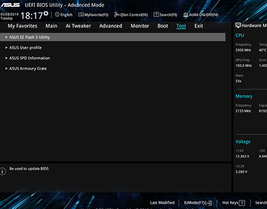Click the Search(F9) question mark icon

click(x=156, y=14)
